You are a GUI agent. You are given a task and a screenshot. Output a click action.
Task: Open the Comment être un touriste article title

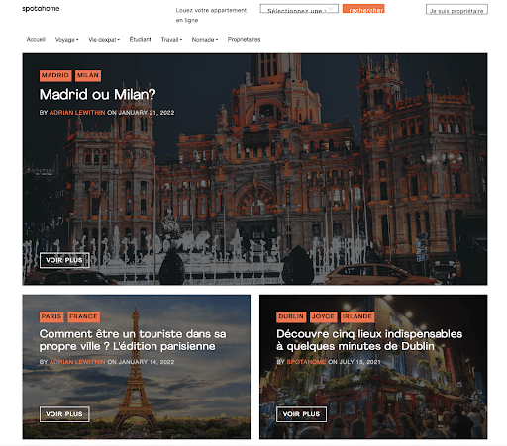pos(133,340)
